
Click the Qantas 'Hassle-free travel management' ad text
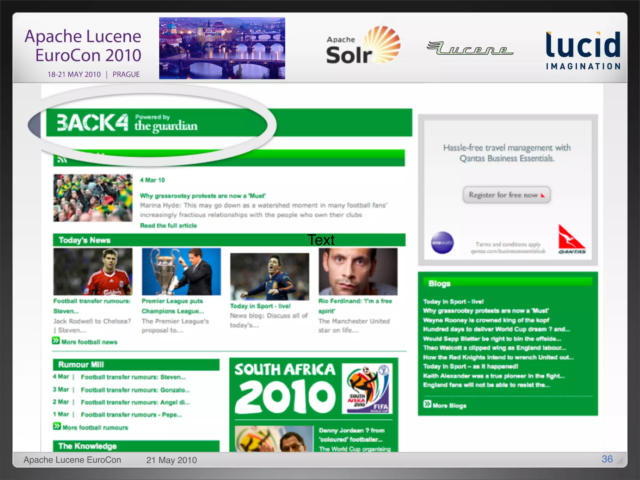click(507, 153)
